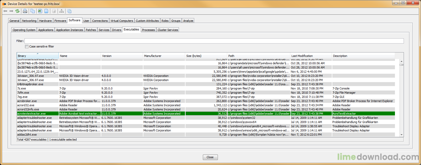421x165 pixels.
Task: Click into the Filter text field
Action: pos(214,41)
